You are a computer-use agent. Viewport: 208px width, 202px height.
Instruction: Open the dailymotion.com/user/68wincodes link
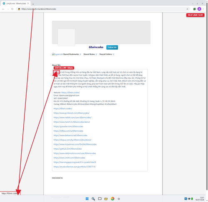(x=75, y=153)
